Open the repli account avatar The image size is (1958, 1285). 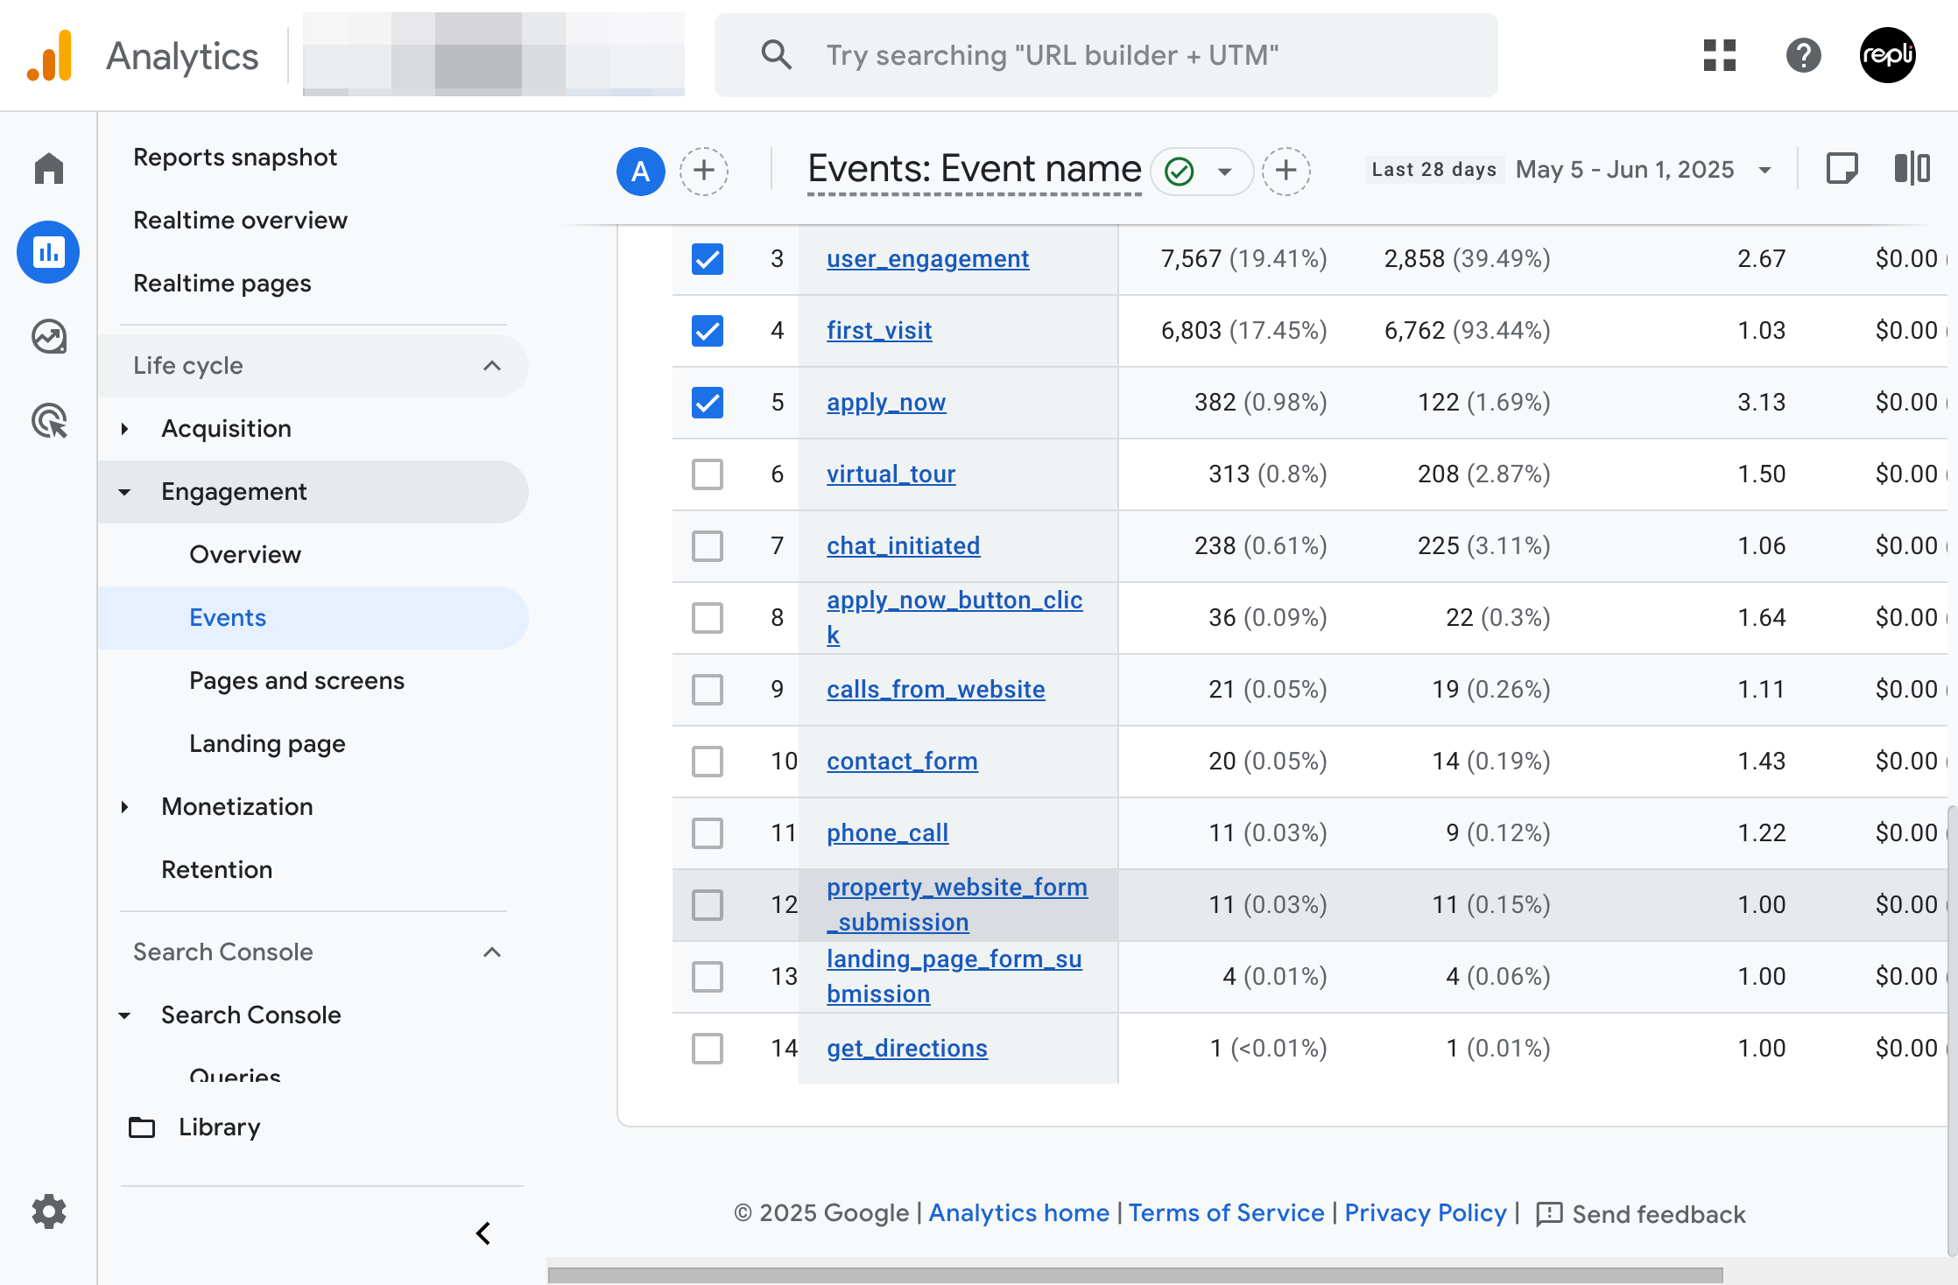click(1887, 55)
